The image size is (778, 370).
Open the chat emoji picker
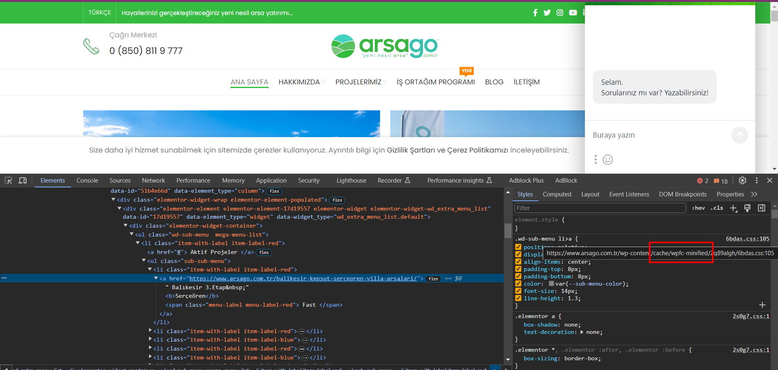click(x=608, y=159)
